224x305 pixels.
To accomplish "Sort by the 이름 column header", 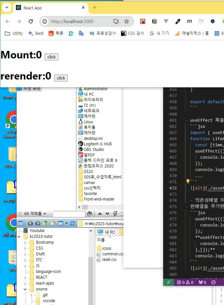I will click(x=101, y=240).
